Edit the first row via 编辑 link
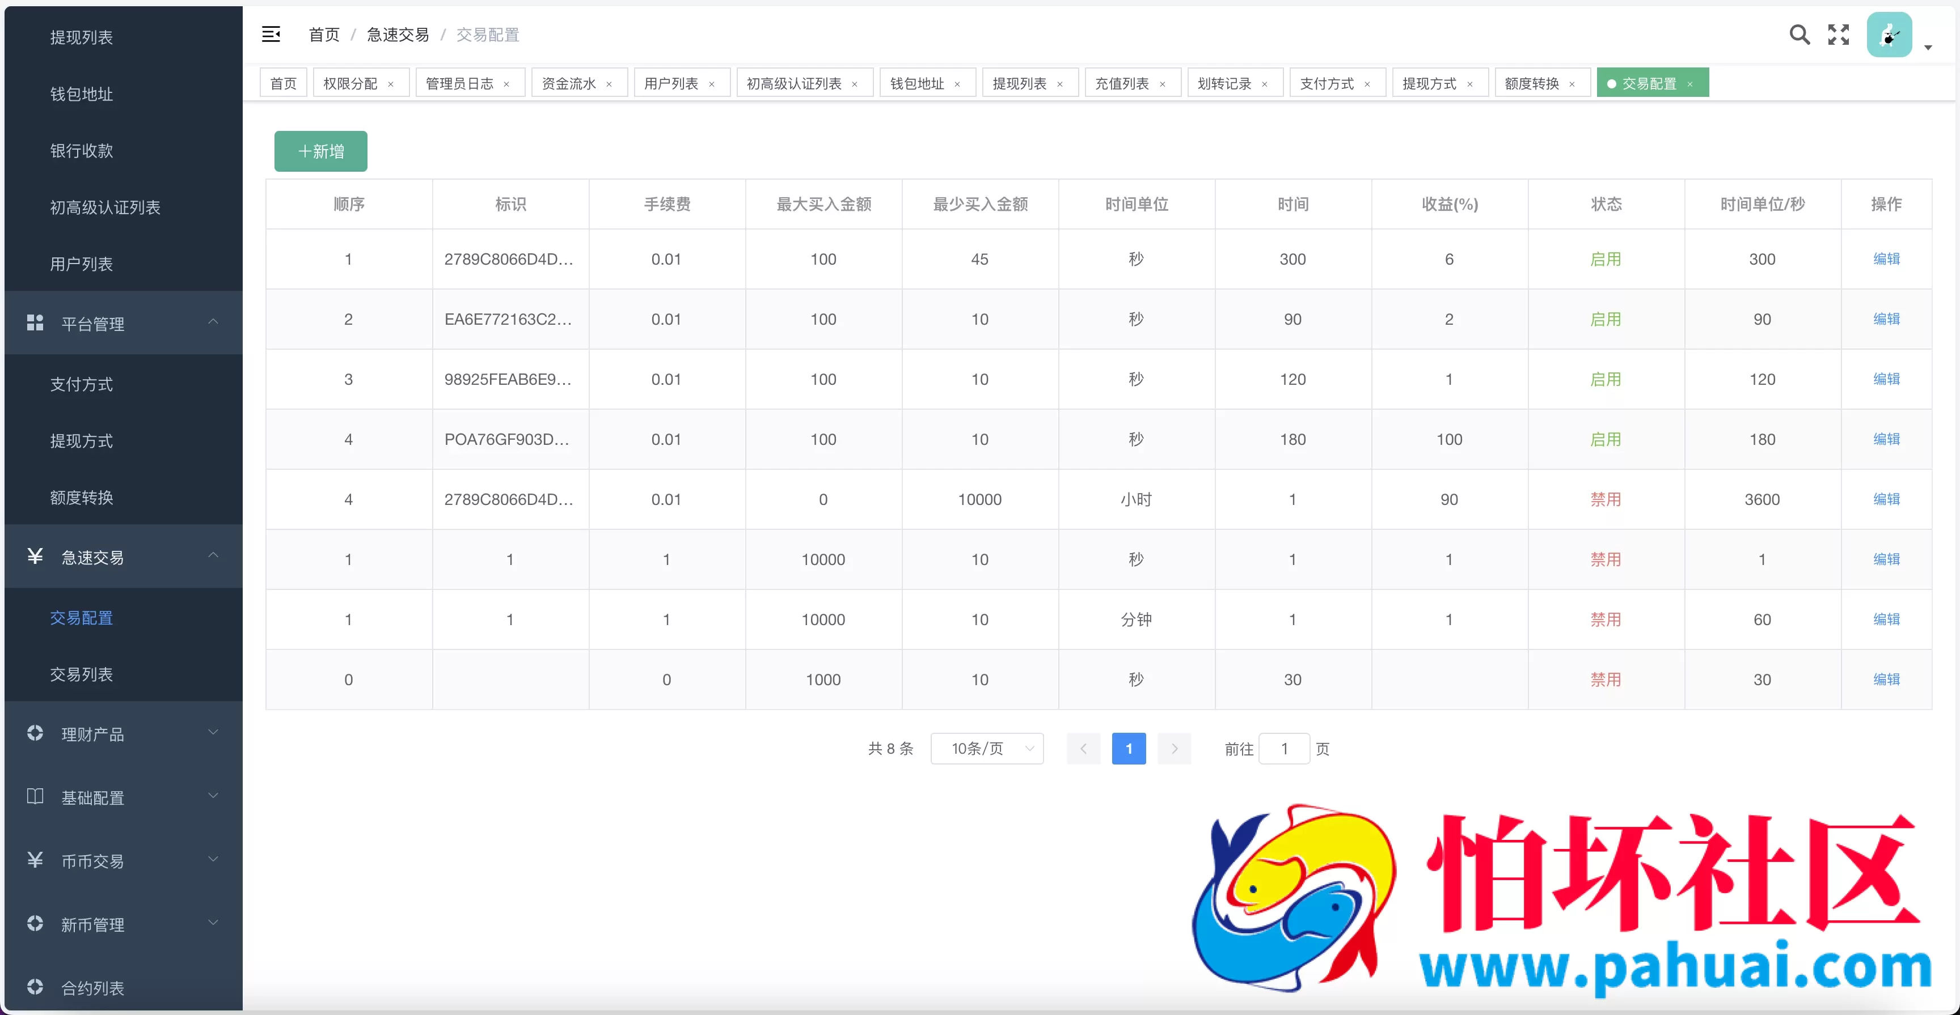The width and height of the screenshot is (1960, 1015). coord(1886,258)
